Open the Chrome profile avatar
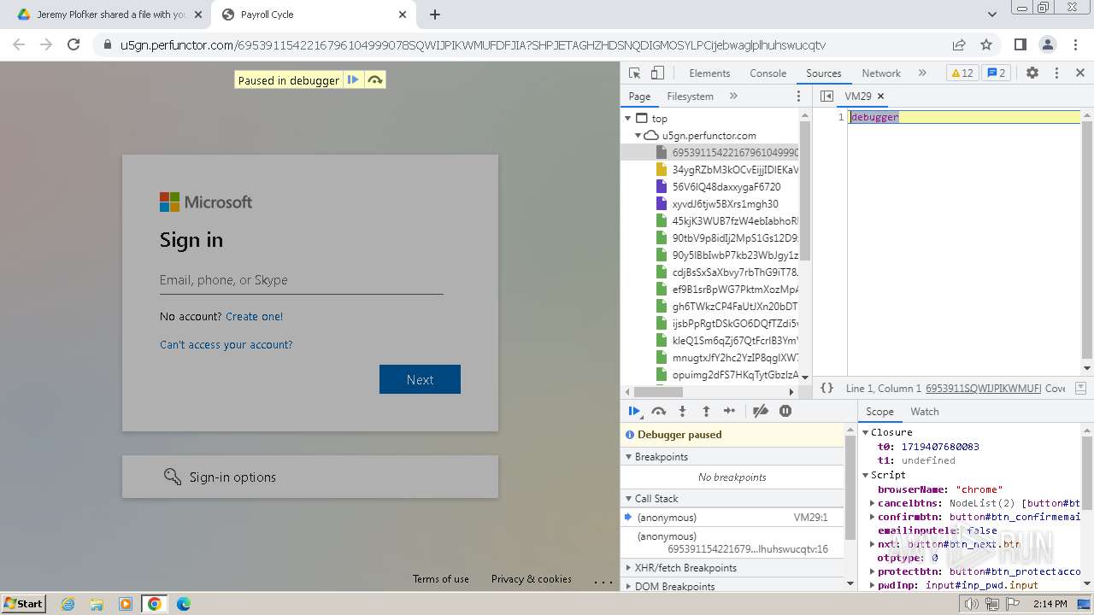Screen dimensions: 1094x615 pyautogui.click(x=1047, y=44)
